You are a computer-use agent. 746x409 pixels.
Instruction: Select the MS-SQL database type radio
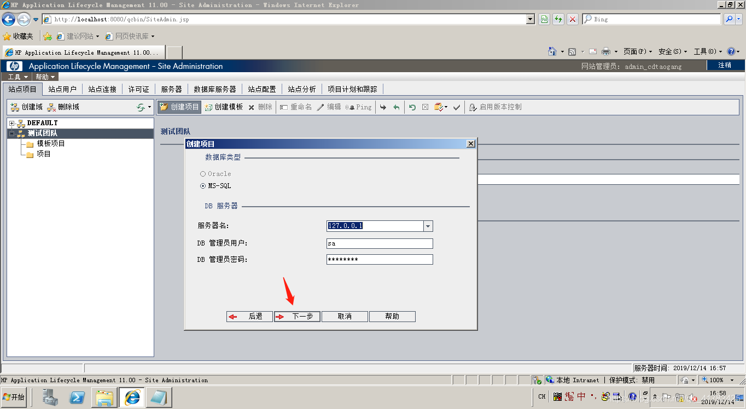click(x=203, y=186)
